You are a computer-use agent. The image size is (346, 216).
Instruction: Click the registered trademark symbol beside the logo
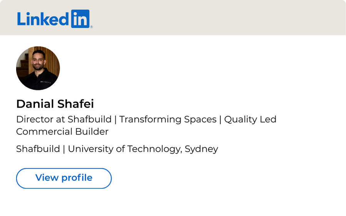pos(91,27)
